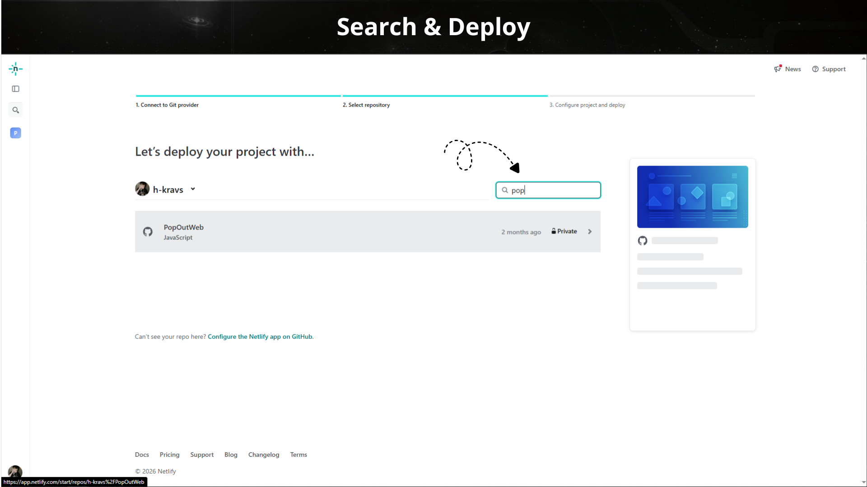Click Configure the Netlify app on GitHub

click(x=260, y=336)
